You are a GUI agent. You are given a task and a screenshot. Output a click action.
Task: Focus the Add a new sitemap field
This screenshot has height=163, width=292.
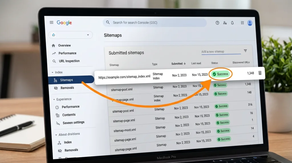(221, 52)
